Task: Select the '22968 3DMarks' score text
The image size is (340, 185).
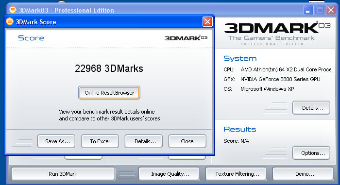Action: [x=109, y=68]
